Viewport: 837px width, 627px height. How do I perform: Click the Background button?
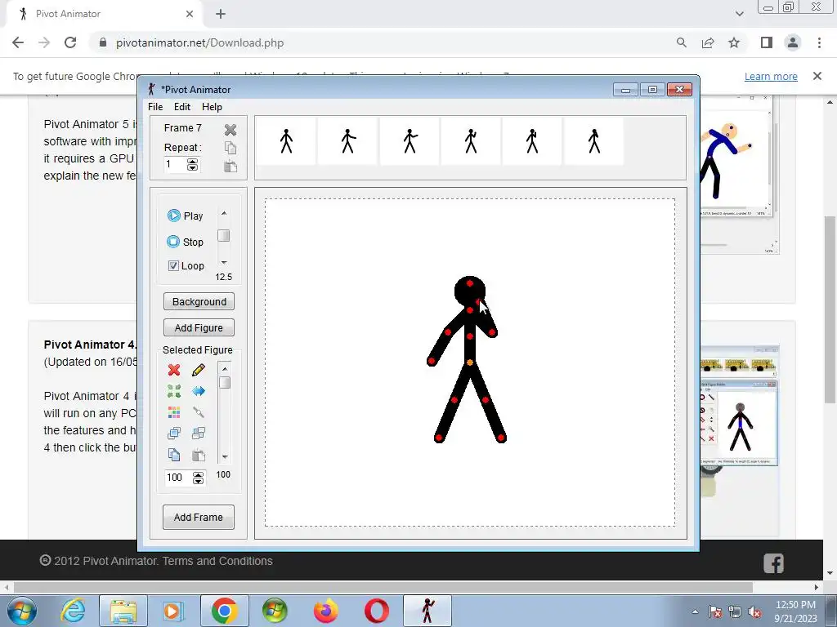pyautogui.click(x=199, y=302)
